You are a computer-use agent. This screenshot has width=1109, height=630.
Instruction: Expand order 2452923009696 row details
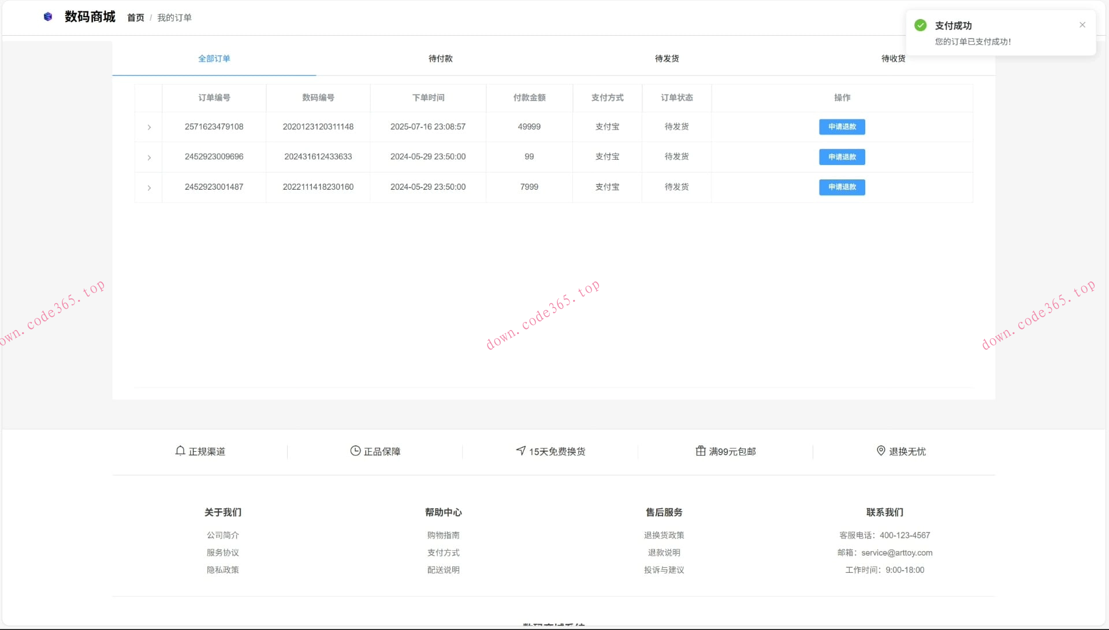[149, 157]
